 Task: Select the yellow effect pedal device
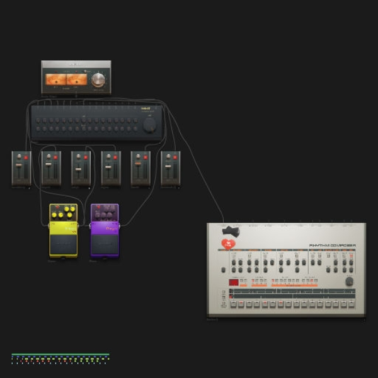click(64, 231)
